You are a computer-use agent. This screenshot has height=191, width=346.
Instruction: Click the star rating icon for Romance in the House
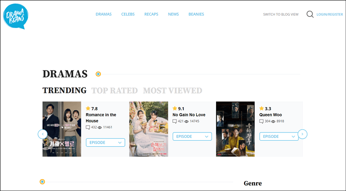tap(88, 108)
